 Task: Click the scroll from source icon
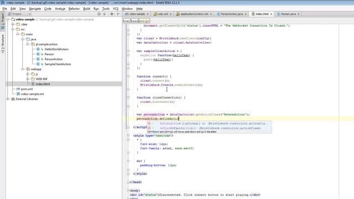[99, 14]
